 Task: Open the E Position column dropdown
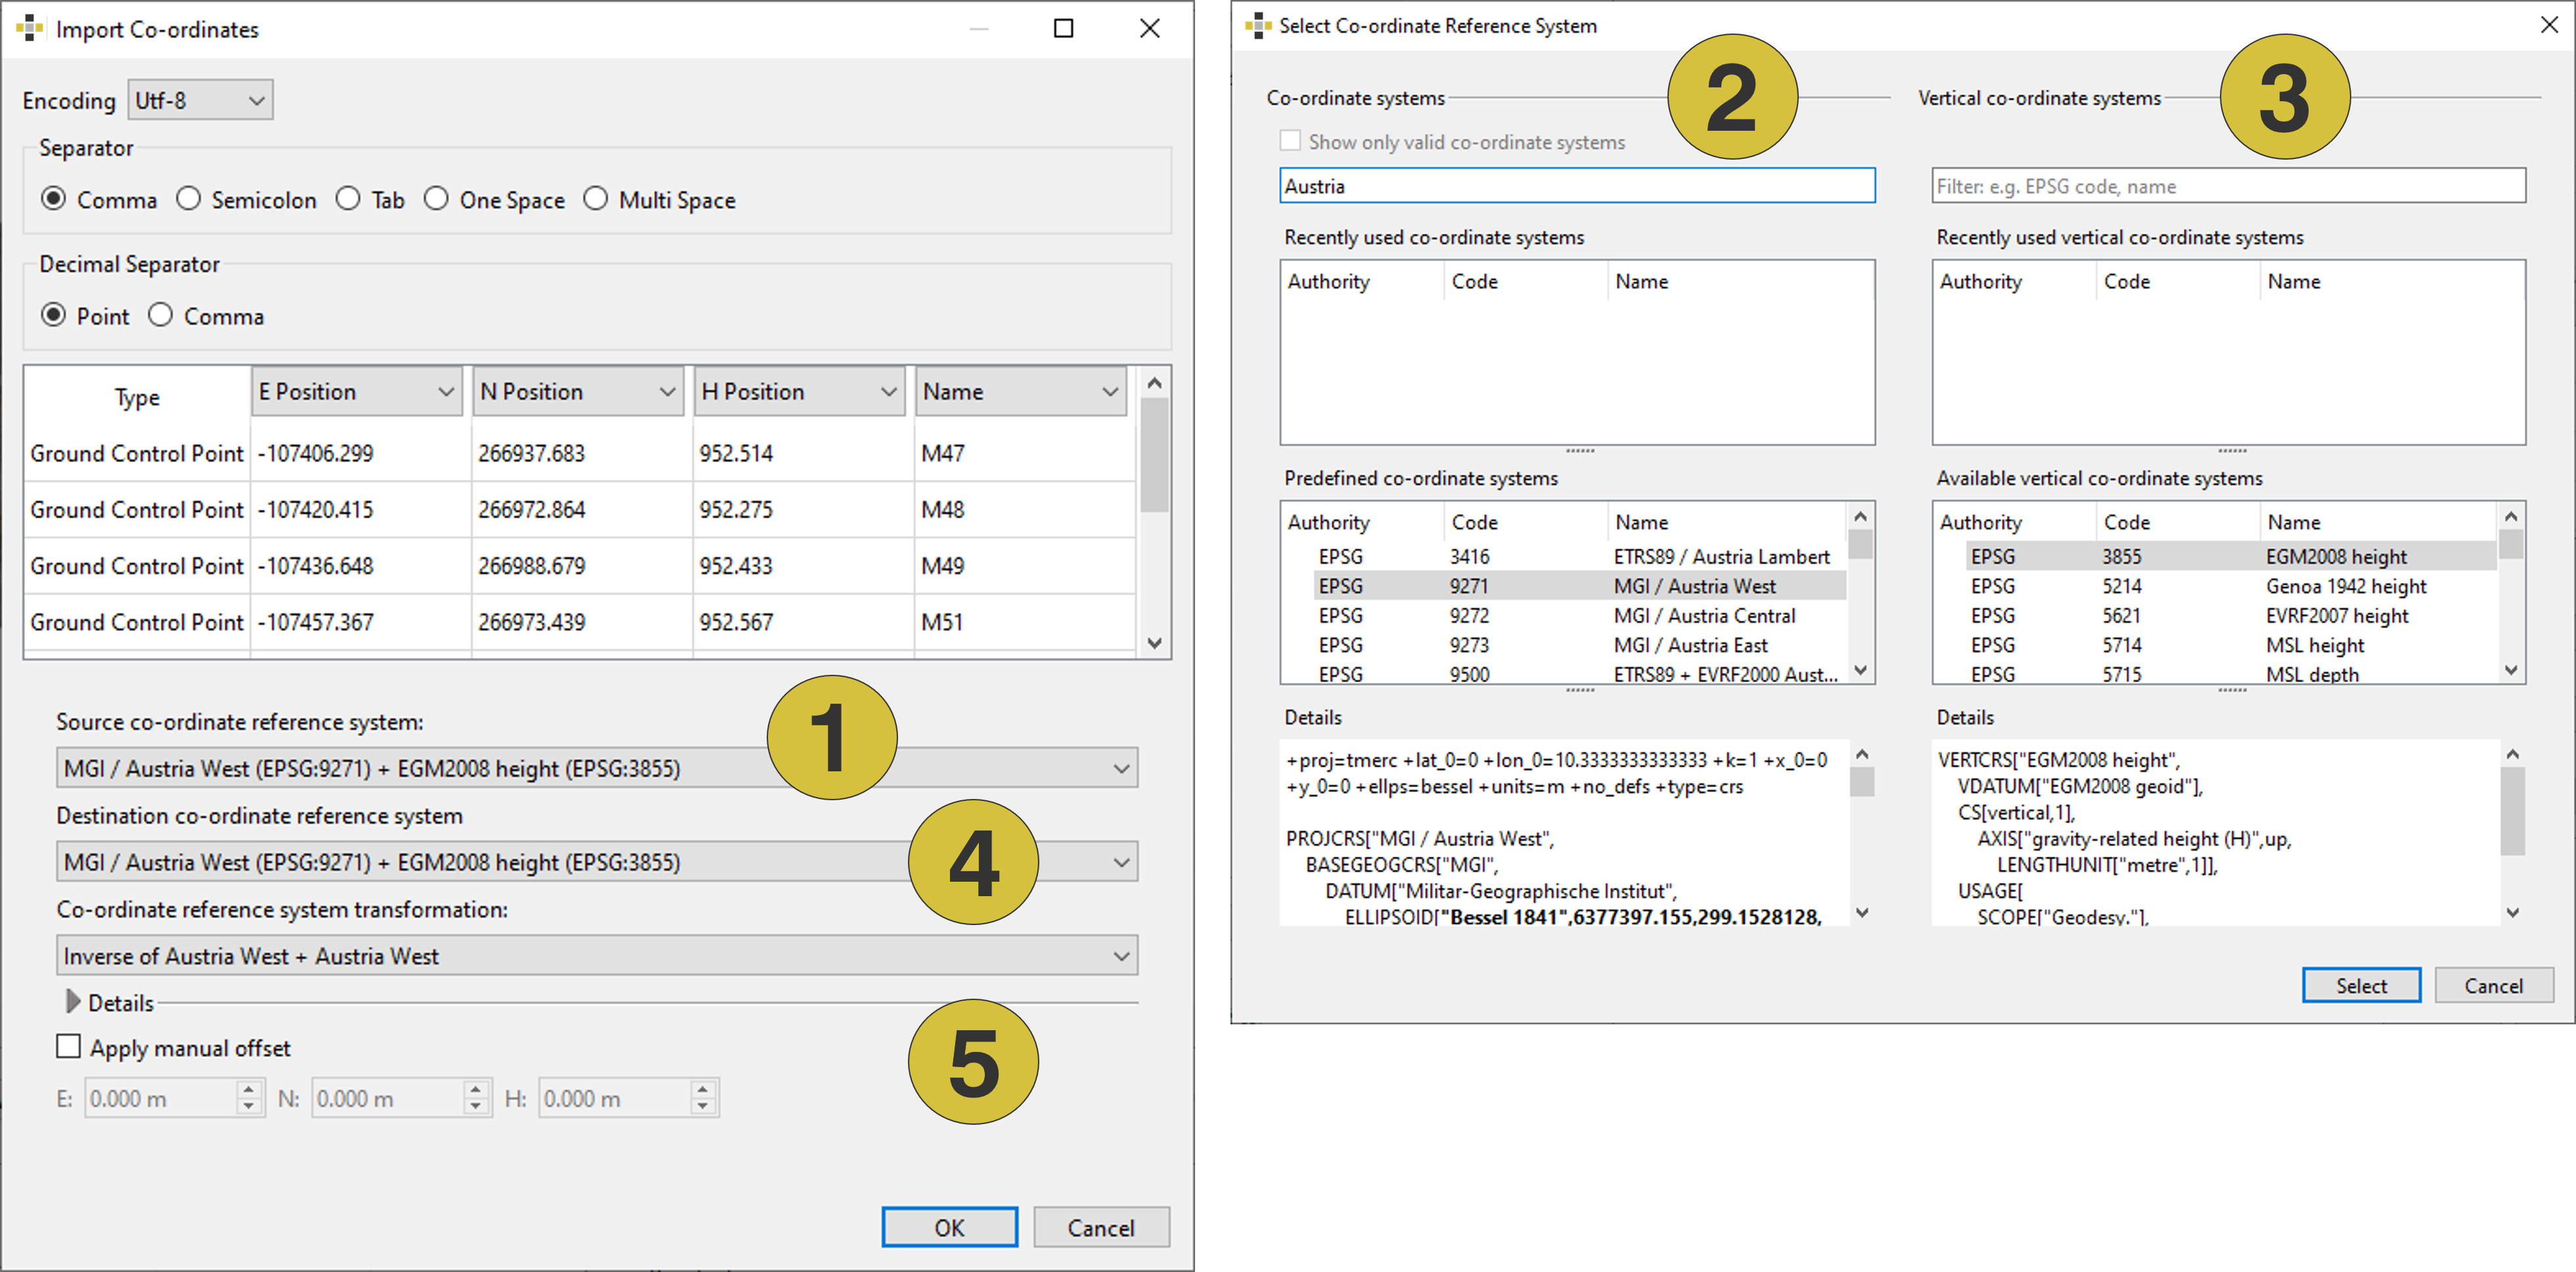click(x=357, y=391)
